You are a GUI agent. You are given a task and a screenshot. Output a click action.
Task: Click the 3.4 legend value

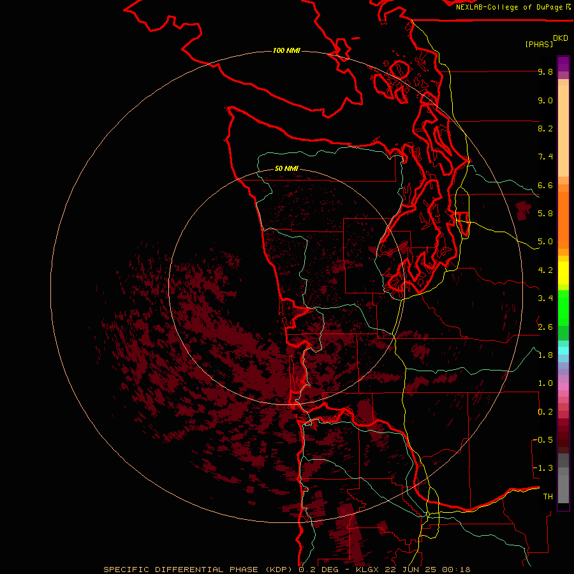tap(545, 298)
